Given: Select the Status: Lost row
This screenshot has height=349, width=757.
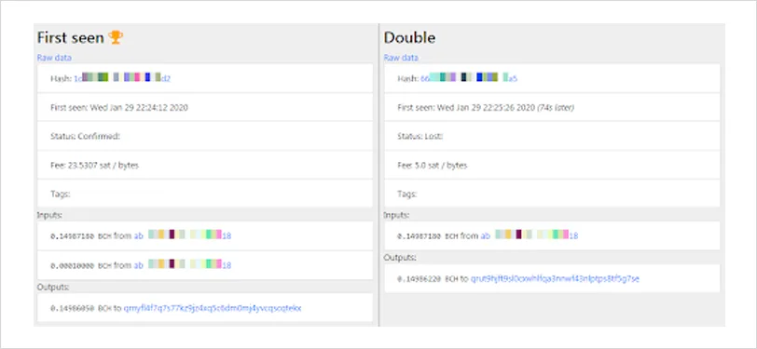Looking at the screenshot, I should point(552,137).
